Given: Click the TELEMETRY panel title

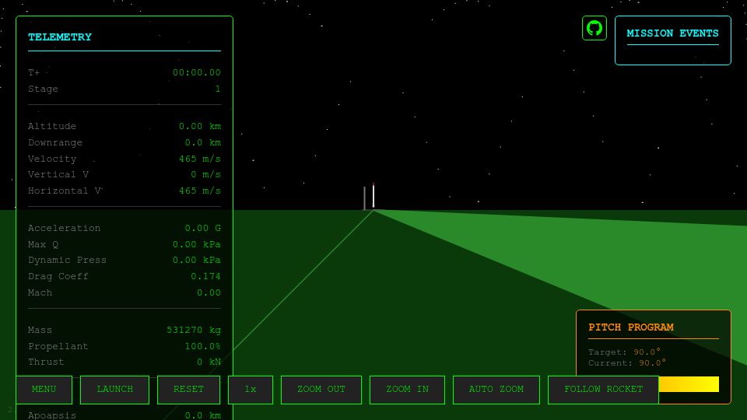Looking at the screenshot, I should (x=60, y=37).
